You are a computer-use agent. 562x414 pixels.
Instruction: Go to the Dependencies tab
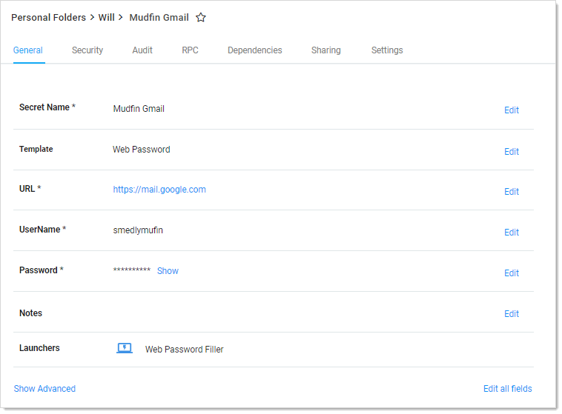coord(254,50)
